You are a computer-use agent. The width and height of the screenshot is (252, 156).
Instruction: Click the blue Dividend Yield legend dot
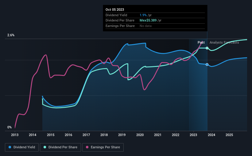[x=10, y=147]
